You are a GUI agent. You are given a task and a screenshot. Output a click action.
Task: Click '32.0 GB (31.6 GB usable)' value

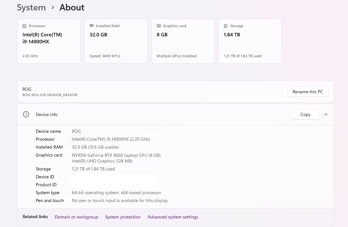pyautogui.click(x=95, y=147)
